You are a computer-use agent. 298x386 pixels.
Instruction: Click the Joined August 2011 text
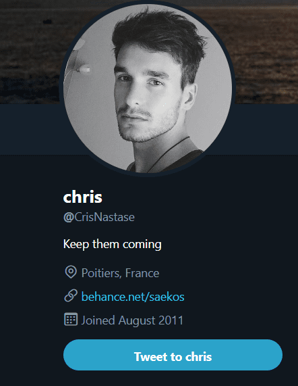tap(132, 320)
